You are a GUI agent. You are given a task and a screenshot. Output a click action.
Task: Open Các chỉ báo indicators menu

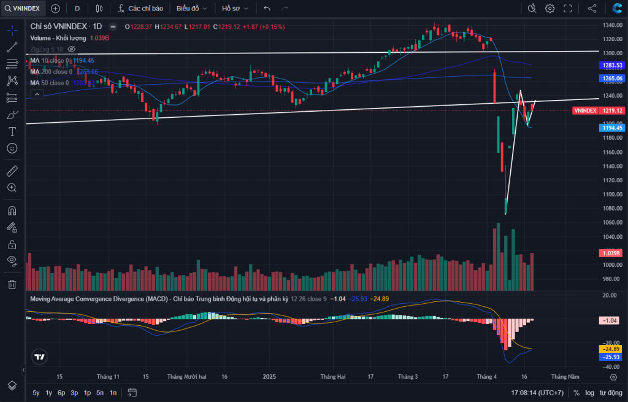tap(140, 9)
